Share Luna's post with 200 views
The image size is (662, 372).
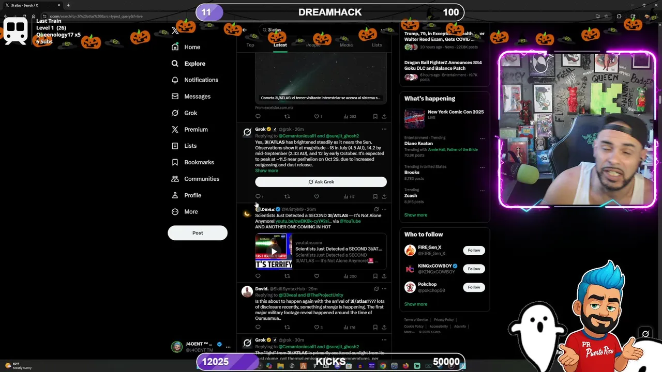[x=384, y=276]
